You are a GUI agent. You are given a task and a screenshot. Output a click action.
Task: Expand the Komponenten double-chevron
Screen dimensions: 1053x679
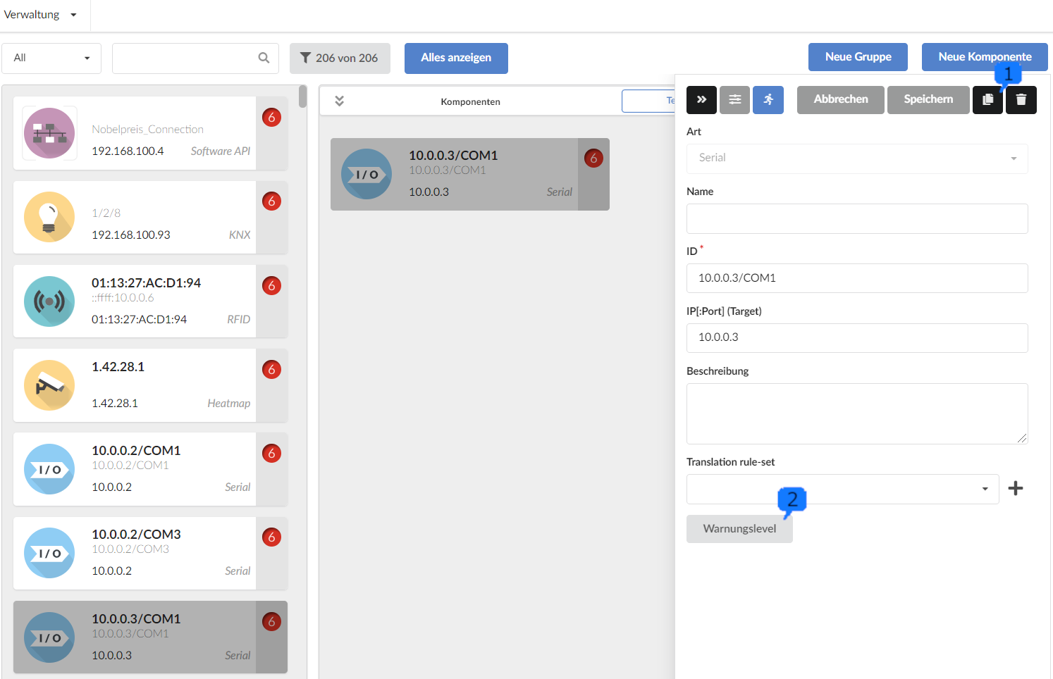click(x=339, y=101)
